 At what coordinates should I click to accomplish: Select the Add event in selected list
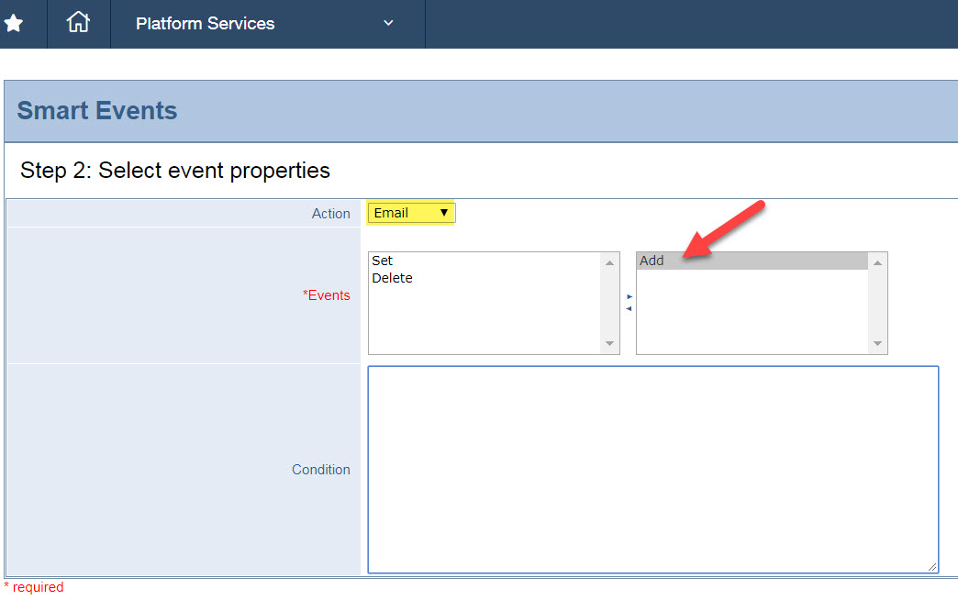652,261
